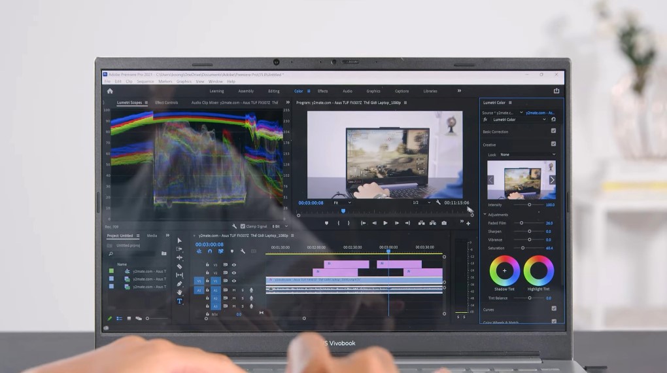Screen dimensions: 667x373
Task: Open the Fit zoom level dropdown
Action: (342, 203)
